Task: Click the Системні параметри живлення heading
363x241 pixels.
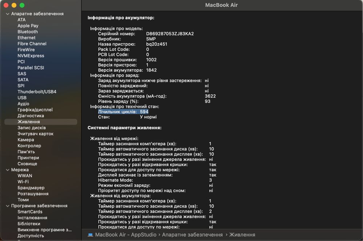Action: pos(125,128)
